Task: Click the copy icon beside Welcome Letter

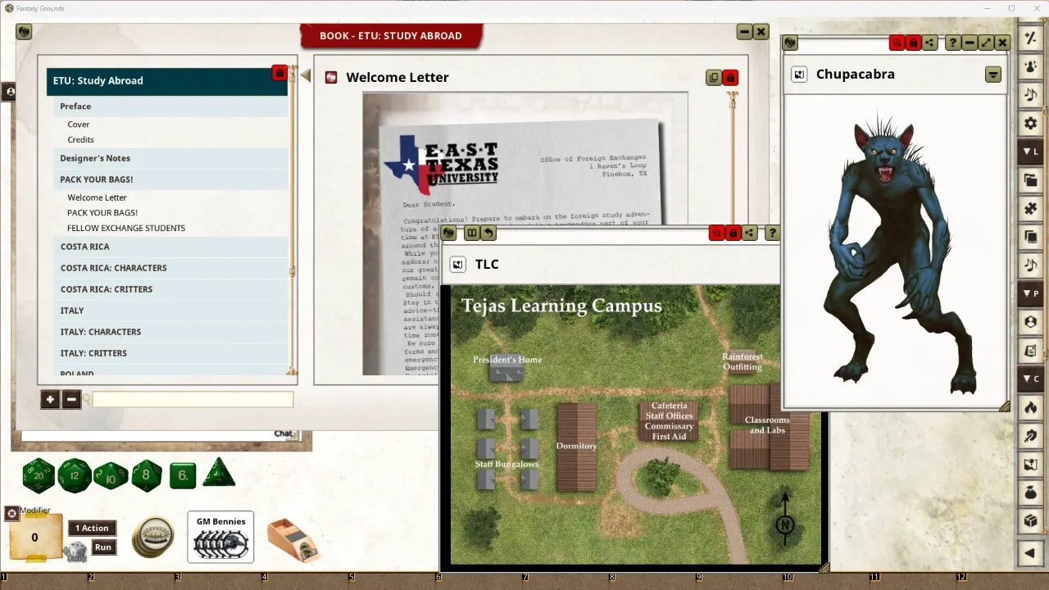Action: point(714,78)
